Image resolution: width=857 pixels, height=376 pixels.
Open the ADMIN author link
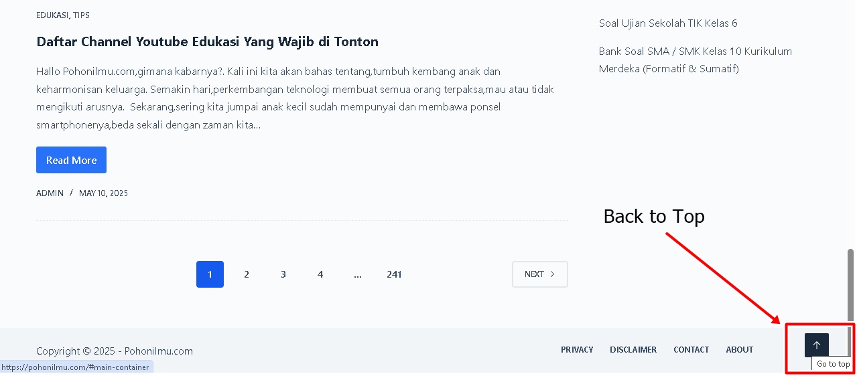pyautogui.click(x=50, y=193)
